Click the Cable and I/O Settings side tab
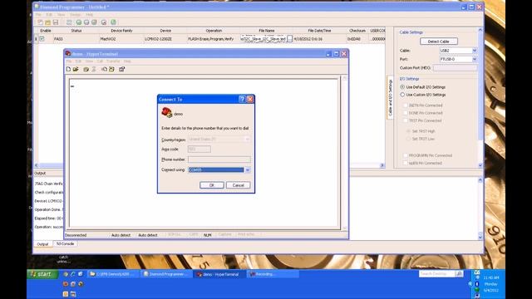Image resolution: width=532 pixels, height=299 pixels. (x=390, y=97)
